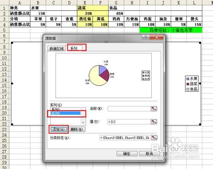Click range selector icon beside 值 field
Viewport: 213px width, 169px height.
[154, 122]
